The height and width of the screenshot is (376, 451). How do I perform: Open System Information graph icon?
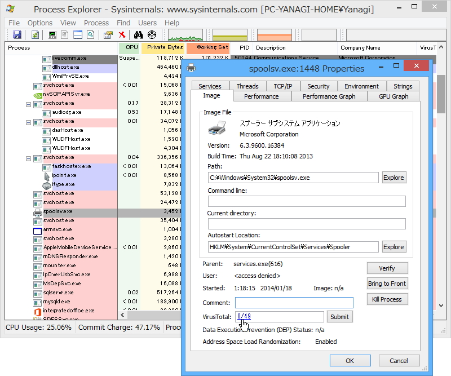tap(52, 35)
